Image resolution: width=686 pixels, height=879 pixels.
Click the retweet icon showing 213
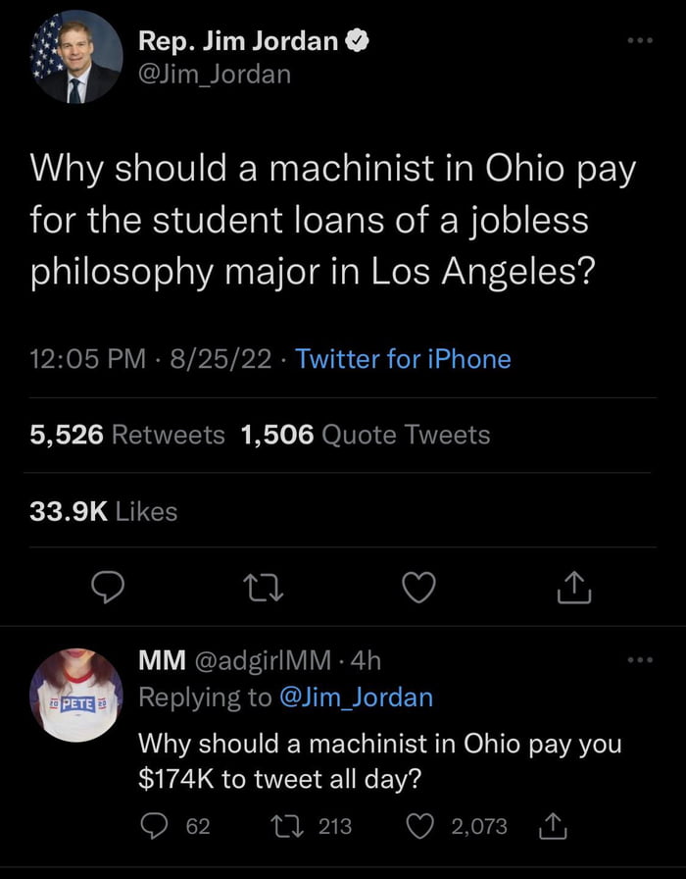(289, 827)
